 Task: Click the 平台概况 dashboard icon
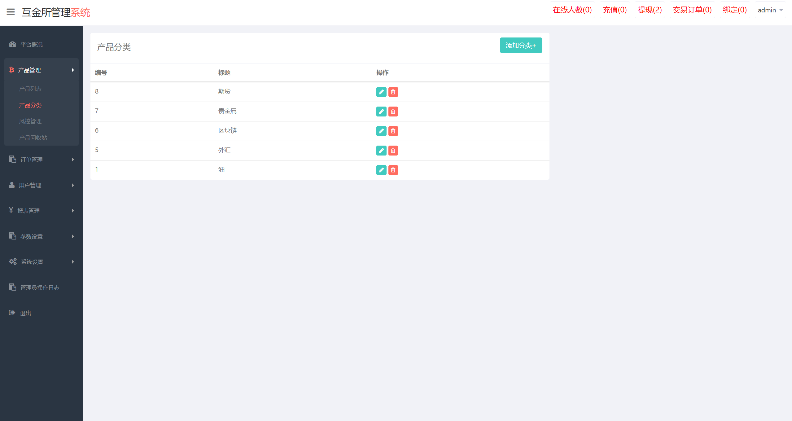12,44
